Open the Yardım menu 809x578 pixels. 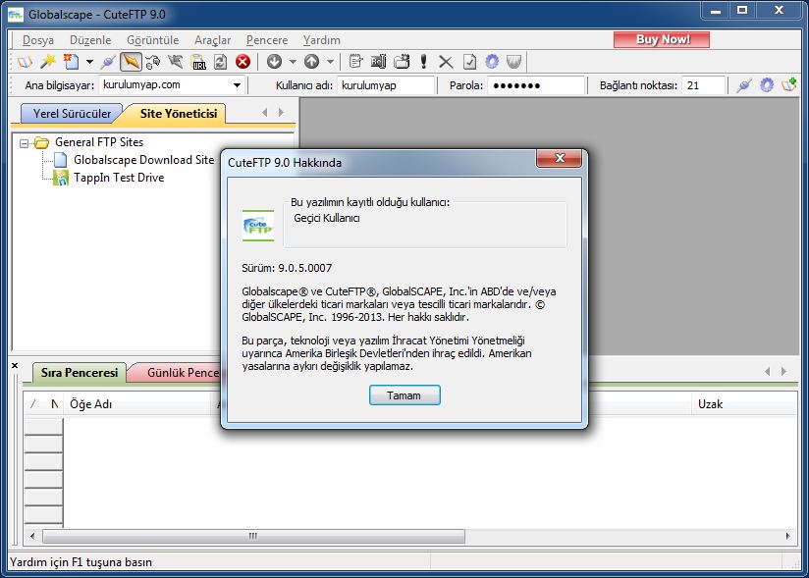click(x=321, y=40)
